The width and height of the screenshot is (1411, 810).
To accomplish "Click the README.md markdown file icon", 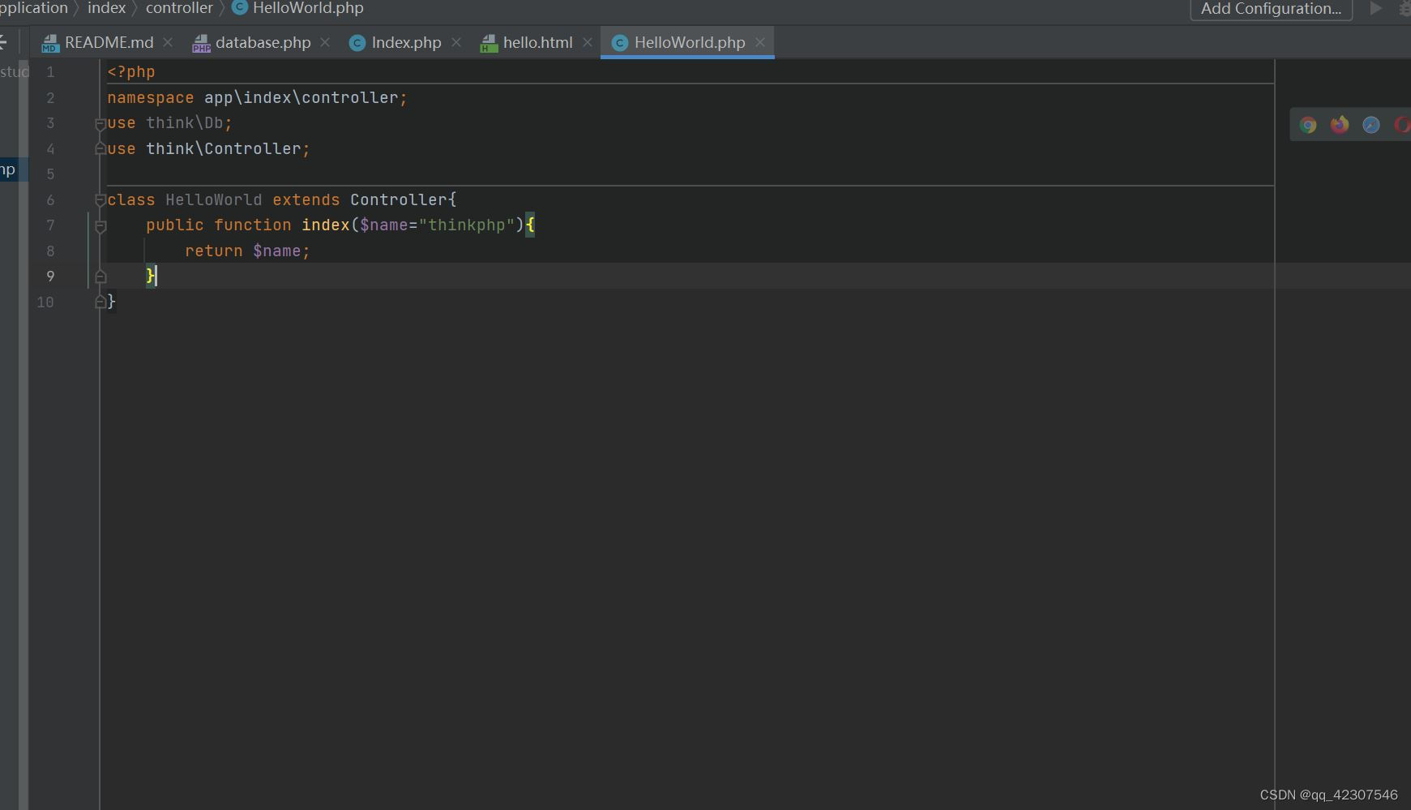I will click(x=50, y=43).
